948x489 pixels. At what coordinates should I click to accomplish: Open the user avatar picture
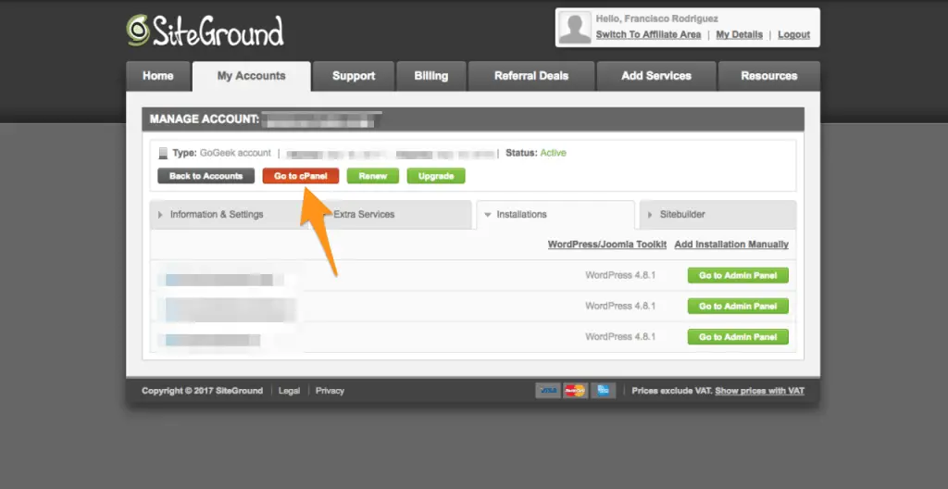coord(574,28)
